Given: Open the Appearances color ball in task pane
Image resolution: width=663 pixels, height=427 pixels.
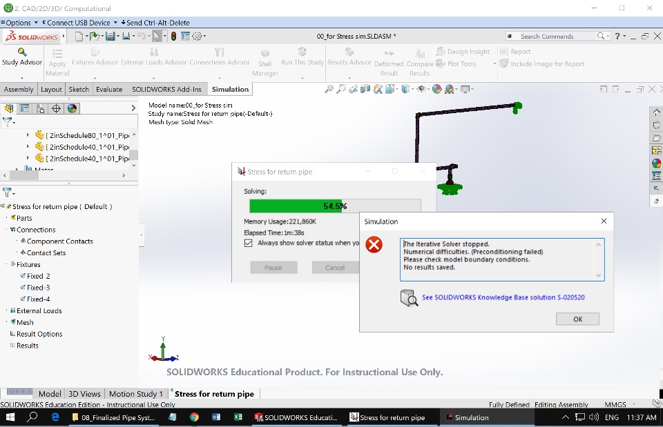Looking at the screenshot, I should coord(656,163).
